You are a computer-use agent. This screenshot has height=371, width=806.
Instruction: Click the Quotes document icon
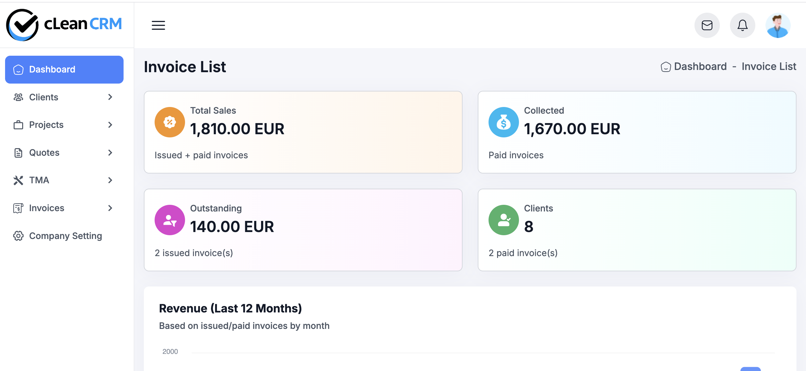point(18,153)
